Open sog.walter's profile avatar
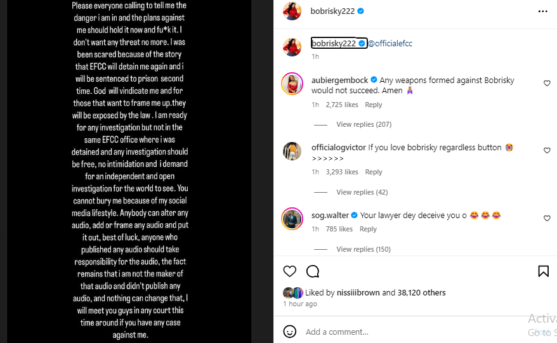557x343 pixels. pos(292,218)
